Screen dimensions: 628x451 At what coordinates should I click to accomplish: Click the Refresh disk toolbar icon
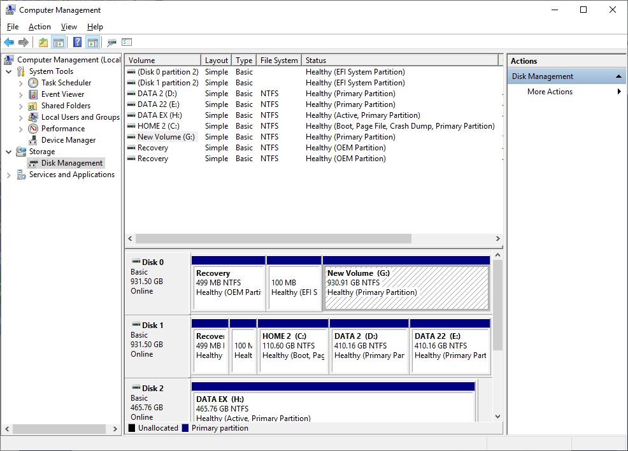click(x=111, y=43)
